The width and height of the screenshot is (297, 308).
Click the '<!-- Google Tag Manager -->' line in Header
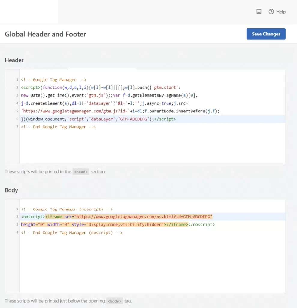coord(53,79)
